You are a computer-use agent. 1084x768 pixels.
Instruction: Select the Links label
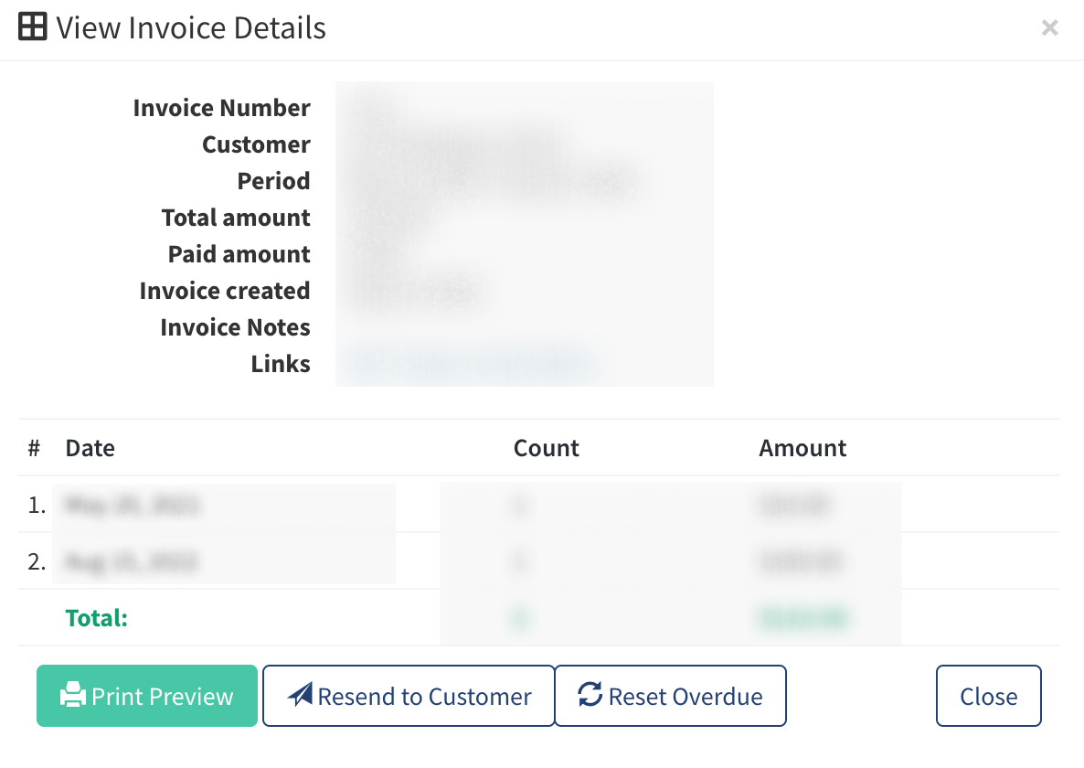coord(281,364)
